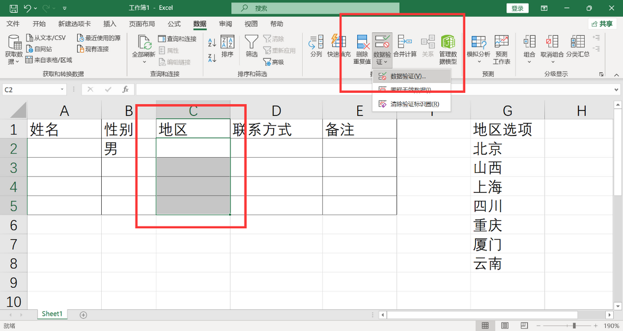
Task: Open Recent Sources (最近使用的源)
Action: tap(99, 38)
